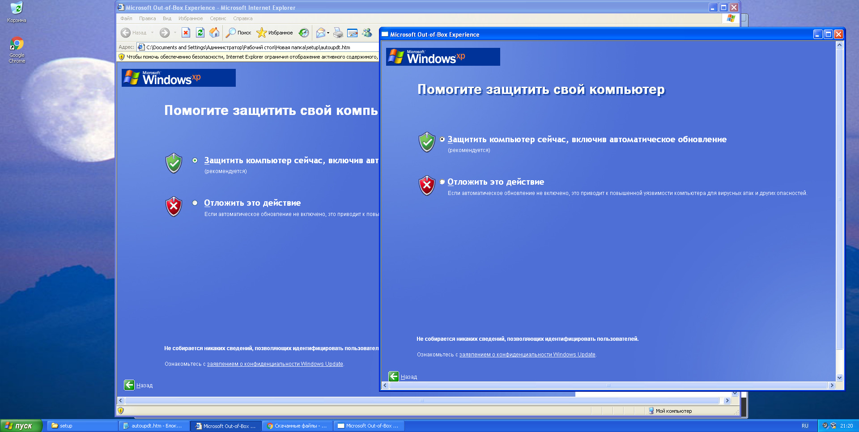This screenshot has height=432, width=859.
Task: Click the пуск Start button
Action: (x=21, y=426)
